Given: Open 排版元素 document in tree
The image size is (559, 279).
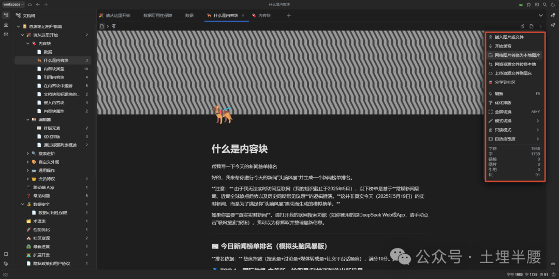Looking at the screenshot, I should 53,128.
